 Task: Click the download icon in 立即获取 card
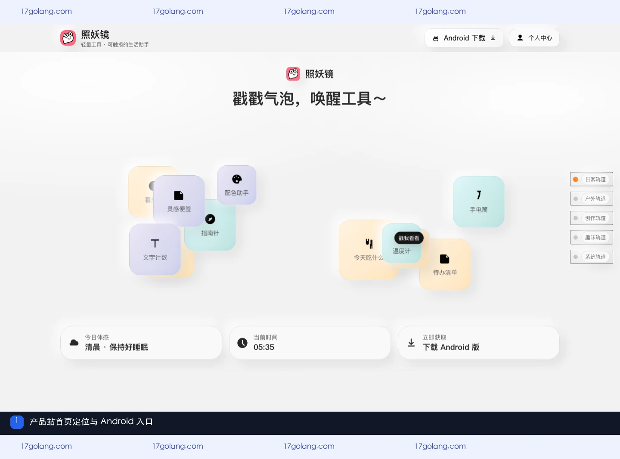click(x=411, y=343)
